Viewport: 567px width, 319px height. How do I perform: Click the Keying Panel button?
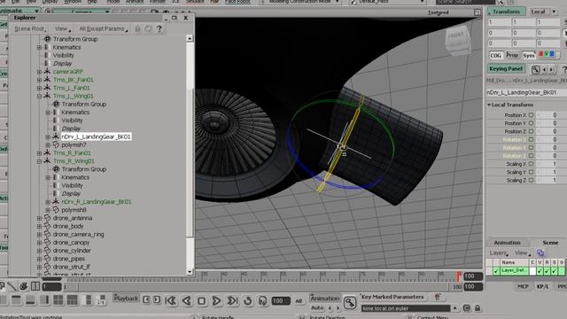pos(506,69)
